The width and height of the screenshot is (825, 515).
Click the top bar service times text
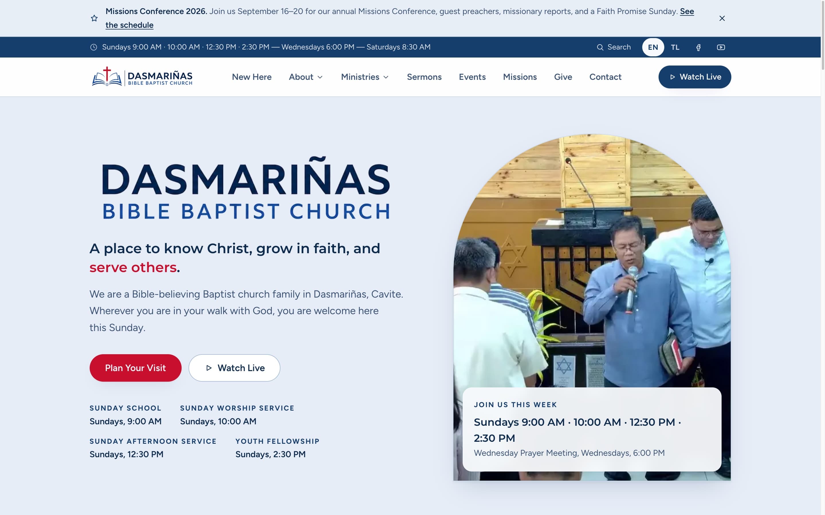pos(266,47)
